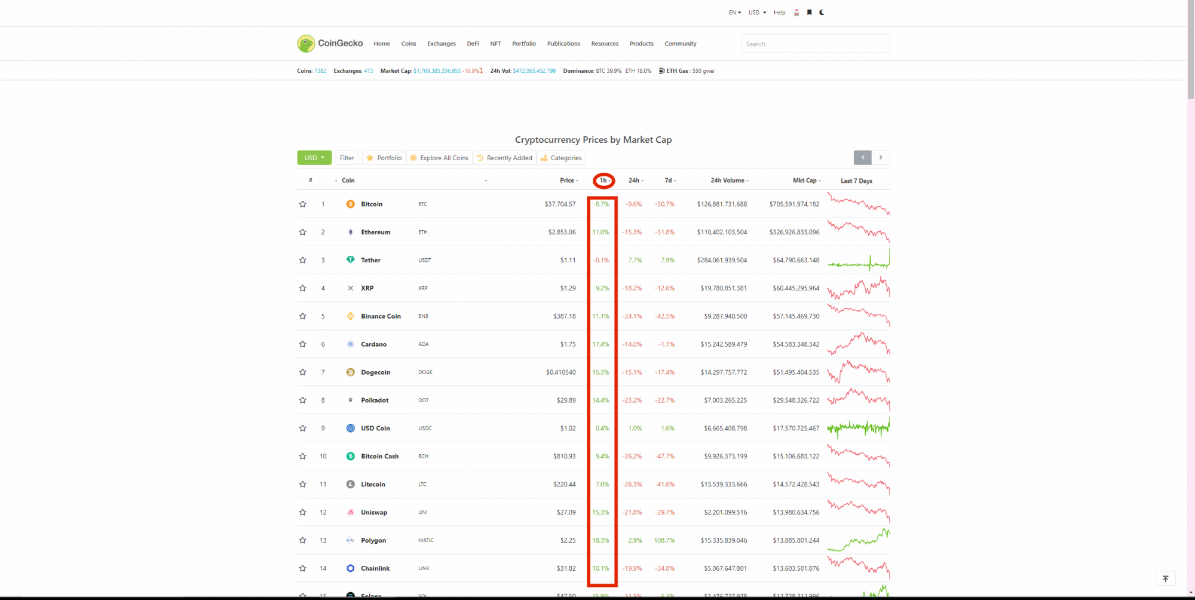Screen dimensions: 1195x600
Task: Click the Help link
Action: 780,13
